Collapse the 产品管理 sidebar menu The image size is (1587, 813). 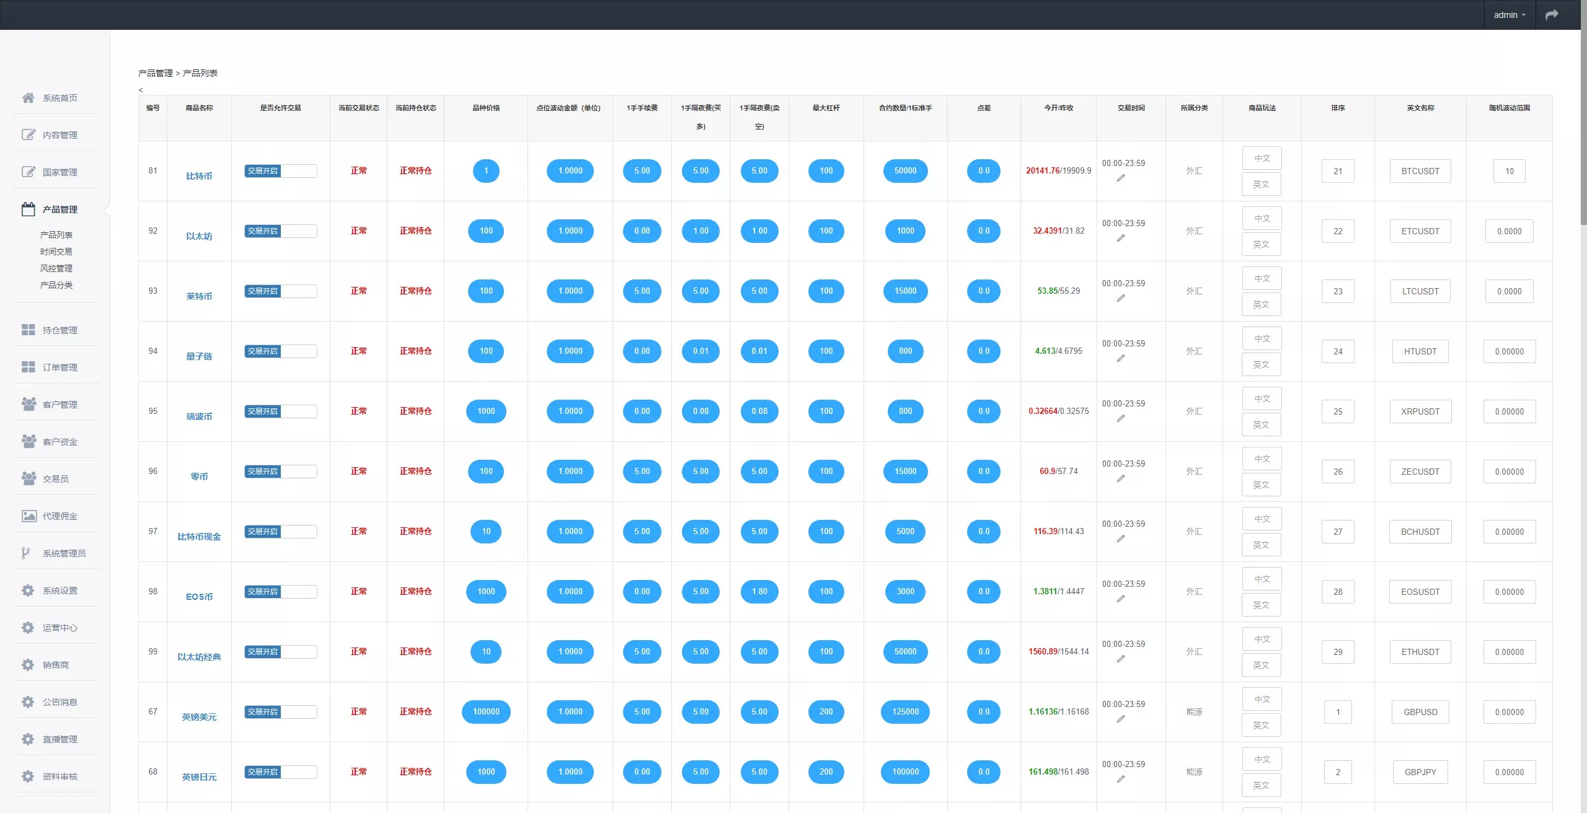[60, 209]
